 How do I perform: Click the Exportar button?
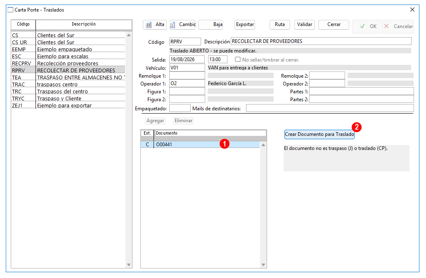245,24
